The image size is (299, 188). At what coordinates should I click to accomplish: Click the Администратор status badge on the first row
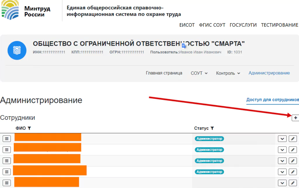pyautogui.click(x=209, y=139)
